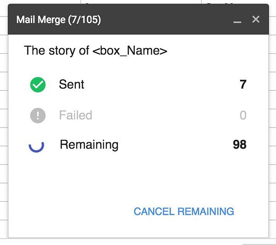Click the "Sent" status label
The height and width of the screenshot is (245, 276).
pyautogui.click(x=71, y=84)
